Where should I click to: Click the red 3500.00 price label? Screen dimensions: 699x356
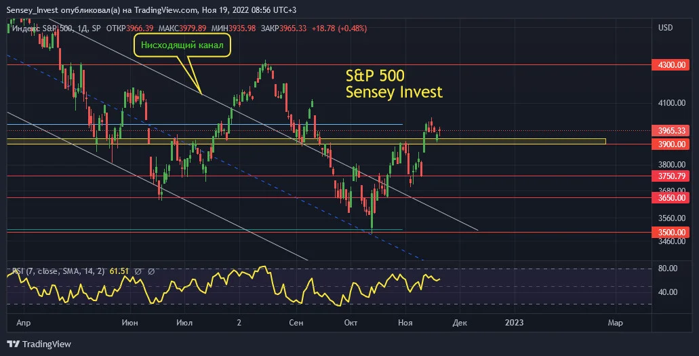(x=671, y=232)
